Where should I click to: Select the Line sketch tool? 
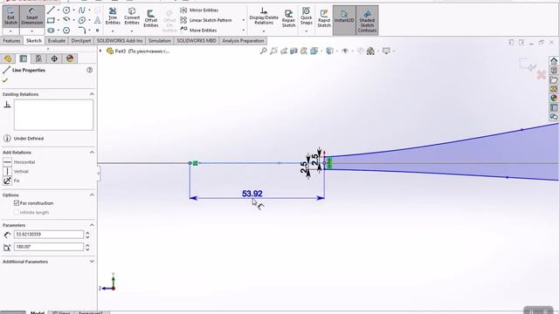pos(51,10)
